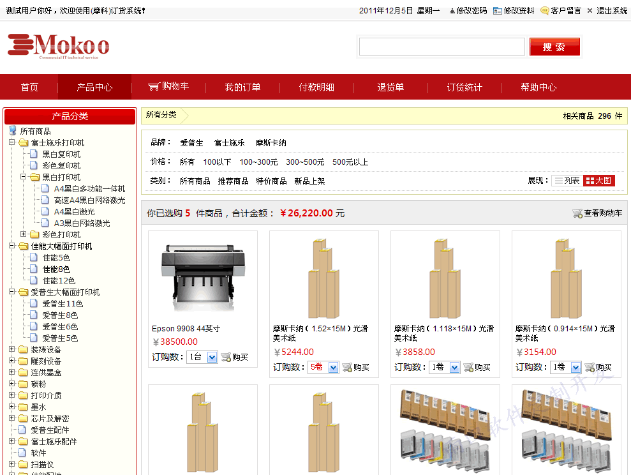Viewport: 631px width, 475px height.
Task: Expand the 彩色打印机 tree node
Action: coord(24,234)
